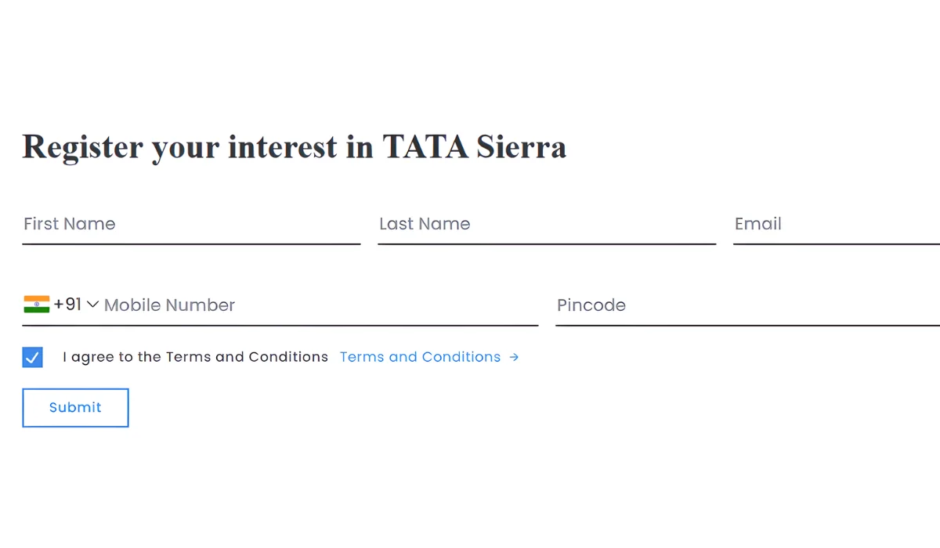Image resolution: width=940 pixels, height=548 pixels.
Task: Click the 'I agree to the Terms' label
Action: (195, 357)
